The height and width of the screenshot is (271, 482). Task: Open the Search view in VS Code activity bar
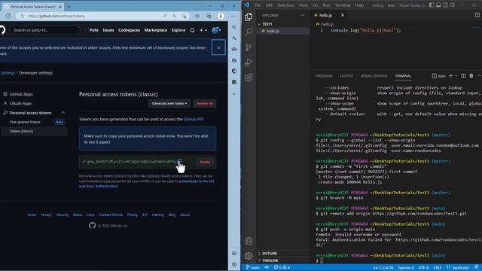[x=249, y=32]
